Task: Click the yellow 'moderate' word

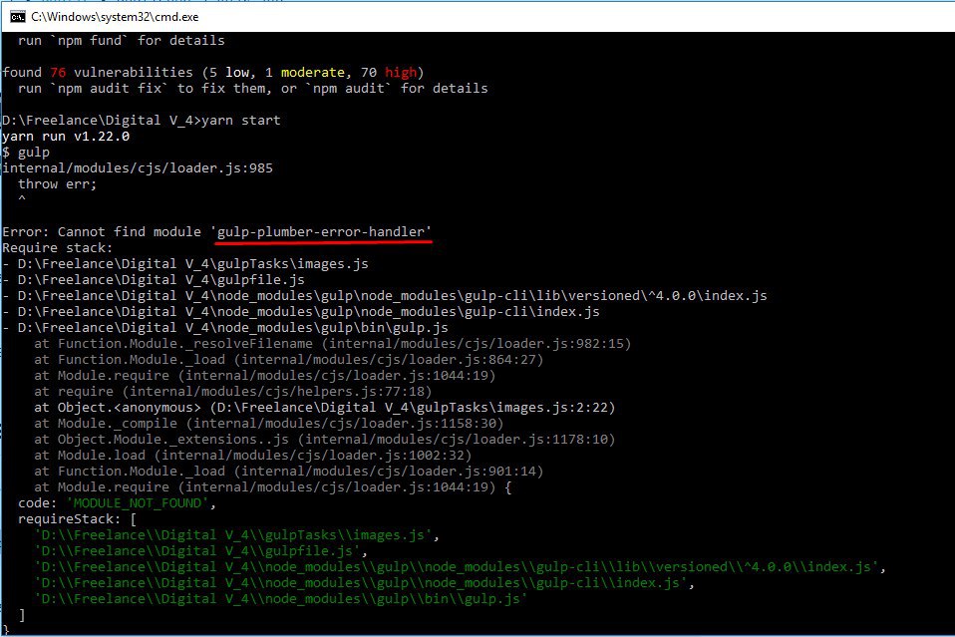Action: pos(312,73)
